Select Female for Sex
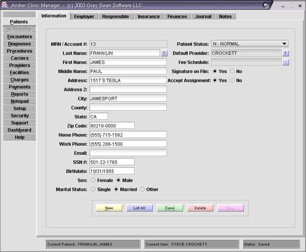Viewport: 306px width, 252px height. (x=93, y=180)
